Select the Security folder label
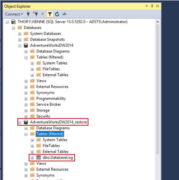179x180 pixels. 43,116
